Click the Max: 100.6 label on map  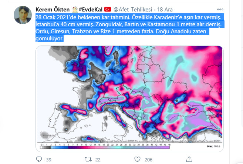point(213,146)
